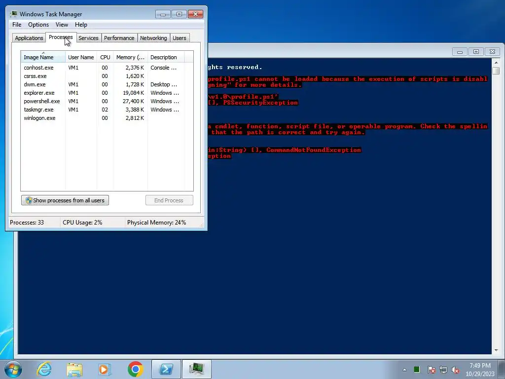Screen dimensions: 505x379
Task: Open the Action Center flag tray icon
Action: (431, 370)
